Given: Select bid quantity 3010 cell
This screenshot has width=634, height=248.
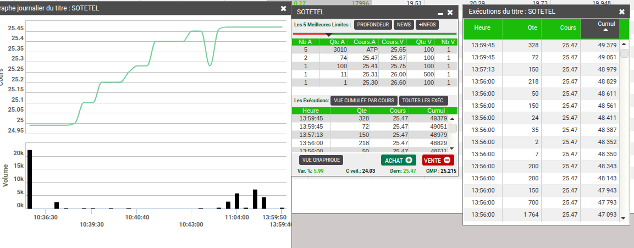Looking at the screenshot, I should (334, 49).
